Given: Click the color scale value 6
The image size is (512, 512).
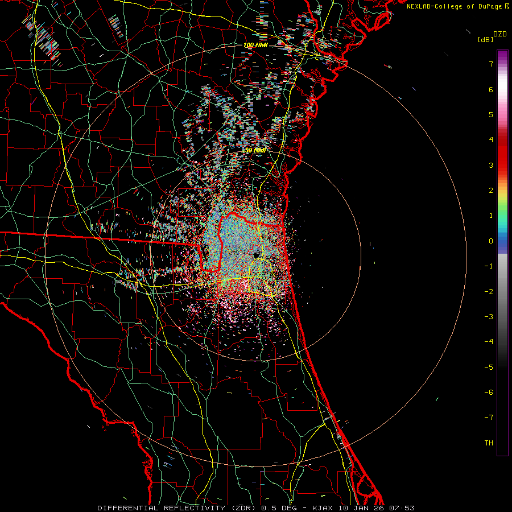Looking at the screenshot, I should 491,89.
